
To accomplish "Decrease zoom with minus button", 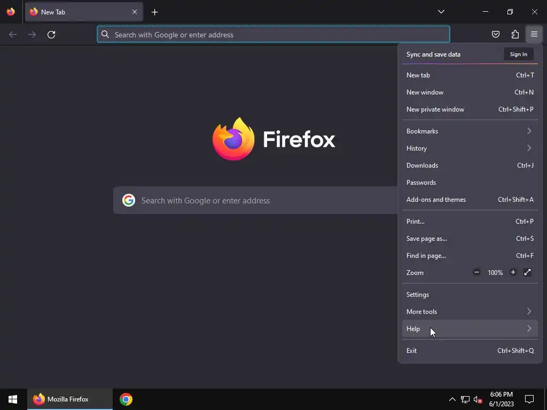I will click(476, 272).
